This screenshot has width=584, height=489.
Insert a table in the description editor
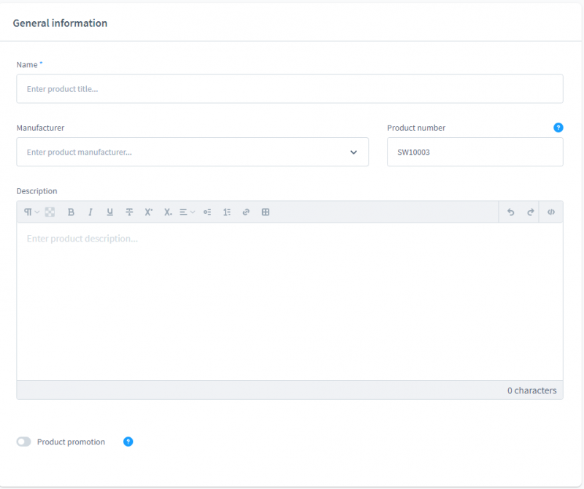pyautogui.click(x=265, y=212)
